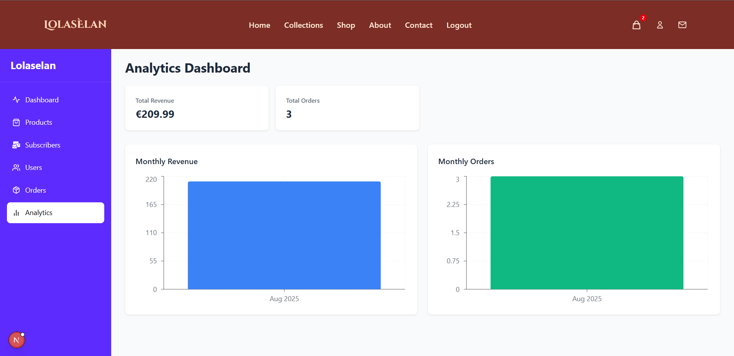Visit the Contact page
Viewport: 734px width, 356px height.
[x=419, y=25]
